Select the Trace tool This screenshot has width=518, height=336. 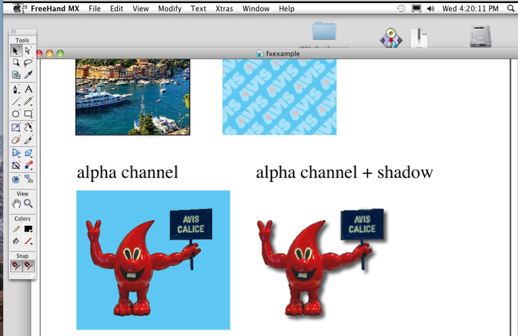pos(15,165)
